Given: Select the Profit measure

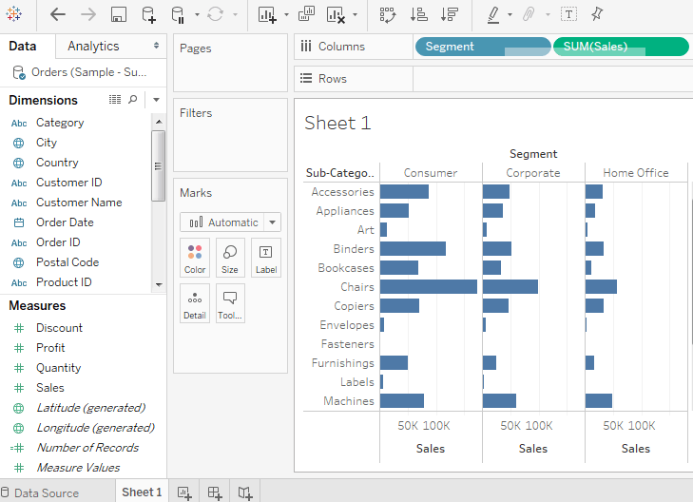Looking at the screenshot, I should tap(50, 348).
